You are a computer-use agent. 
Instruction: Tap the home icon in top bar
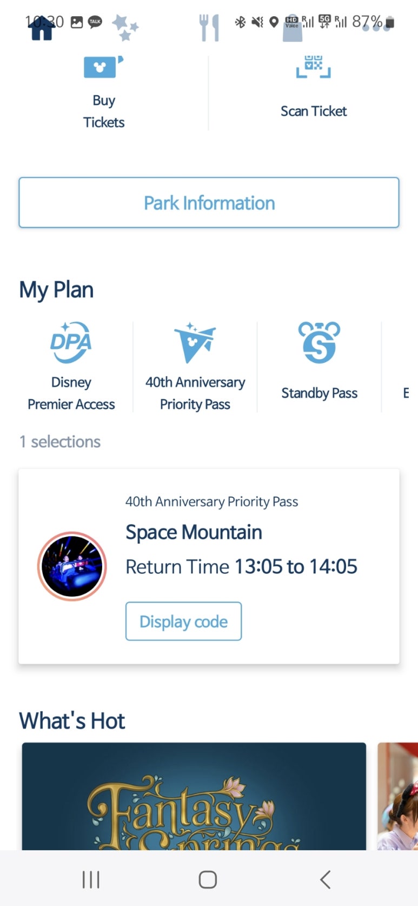[x=42, y=28]
